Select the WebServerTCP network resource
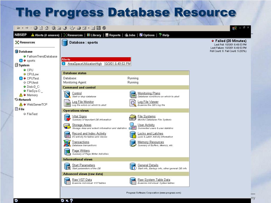Image resolution: width=271 pixels, height=203 pixels. (37, 104)
